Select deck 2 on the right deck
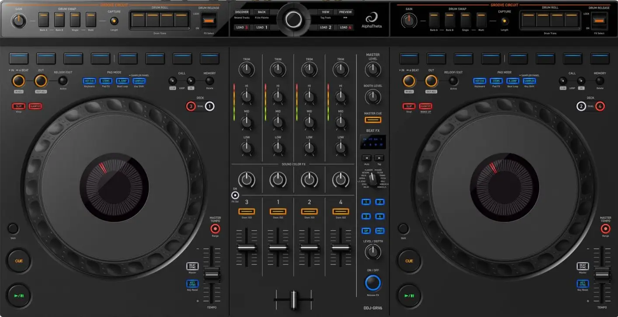 click(581, 106)
